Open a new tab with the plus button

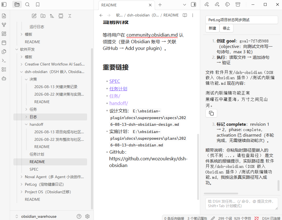click(160, 5)
